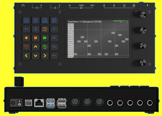Push the red BACK/NO button
The image size is (162, 116).
[x=26, y=47]
